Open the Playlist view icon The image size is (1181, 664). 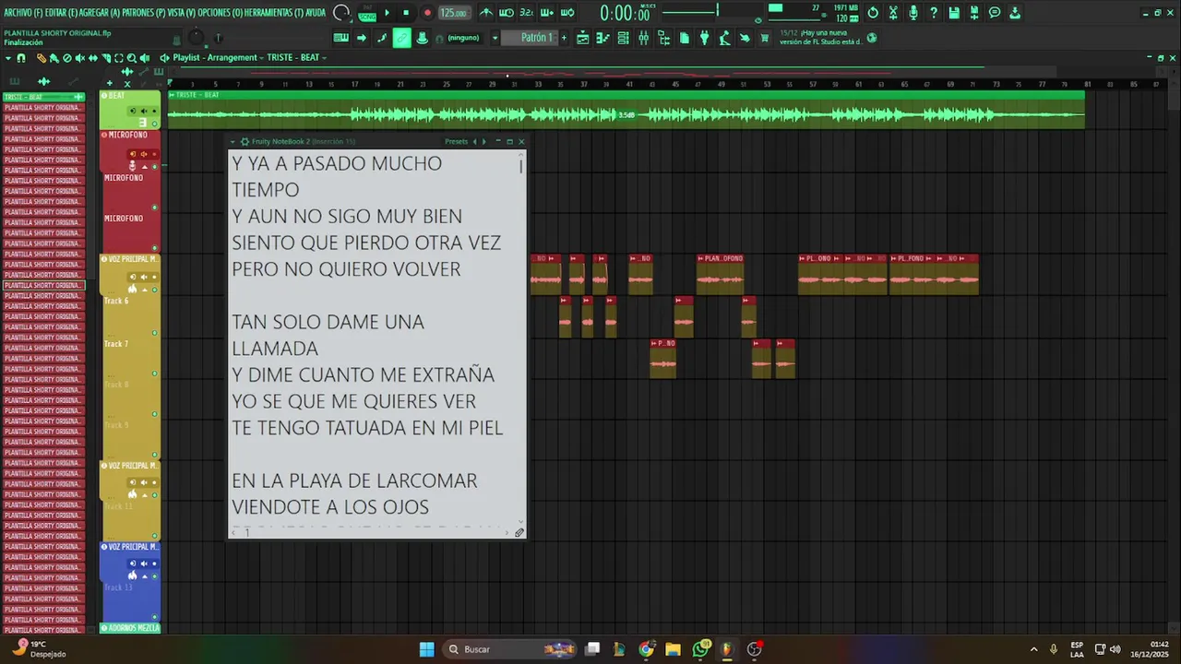(x=583, y=38)
